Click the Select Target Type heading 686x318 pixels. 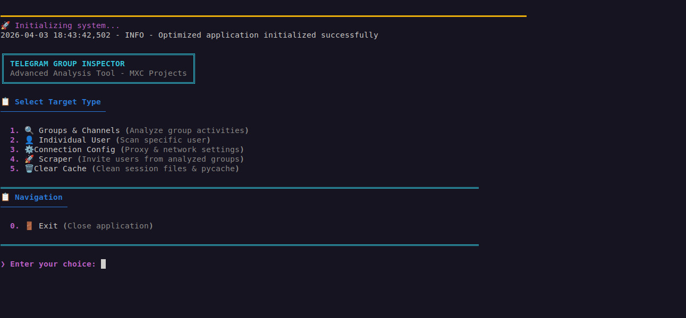pyautogui.click(x=57, y=102)
